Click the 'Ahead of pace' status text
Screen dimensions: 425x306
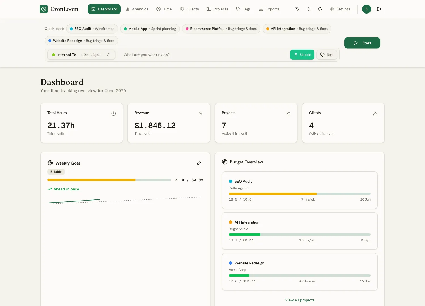click(66, 189)
